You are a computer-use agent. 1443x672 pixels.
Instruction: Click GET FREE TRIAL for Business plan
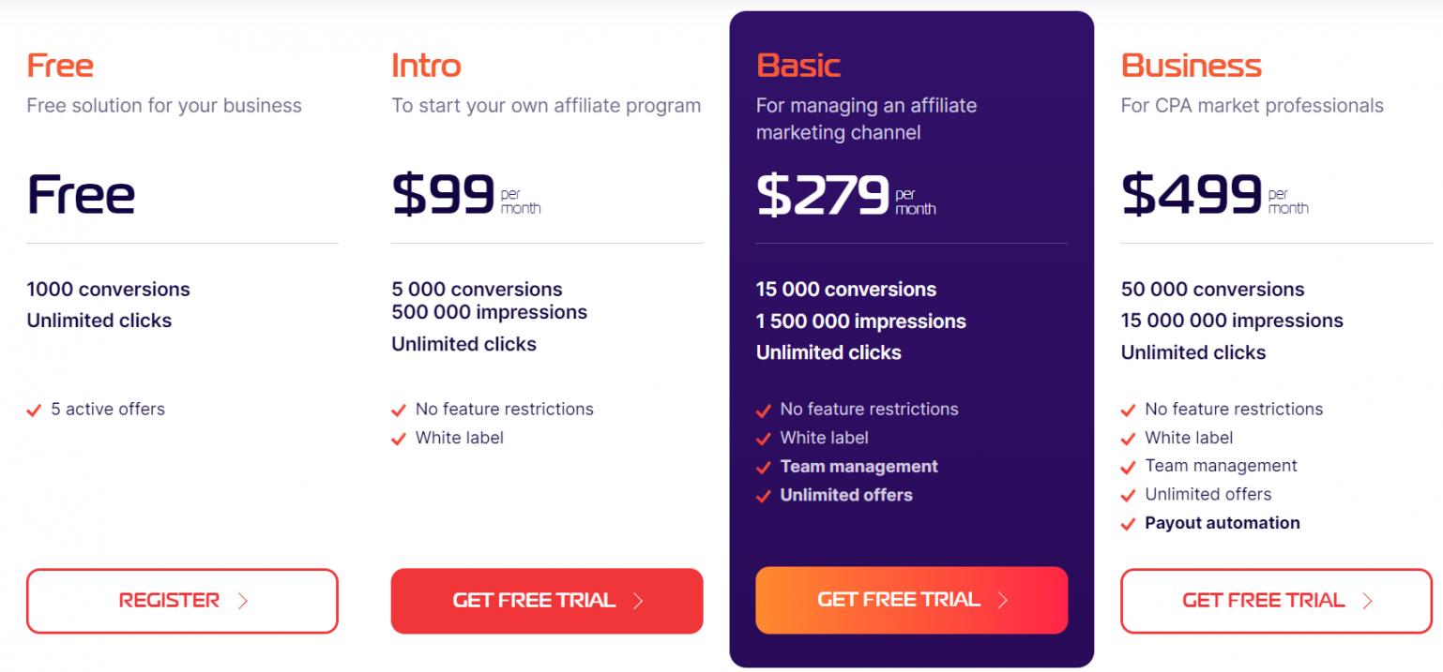tap(1276, 601)
